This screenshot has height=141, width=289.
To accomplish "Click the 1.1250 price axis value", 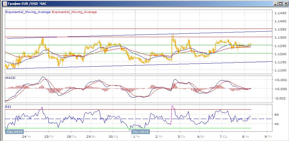I will [280, 46].
